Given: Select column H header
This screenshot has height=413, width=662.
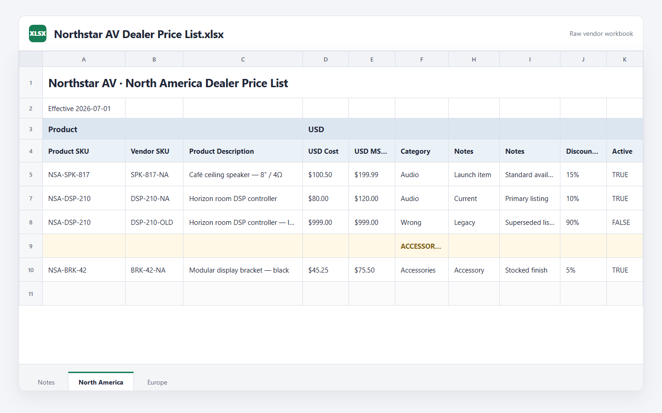Looking at the screenshot, I should 474,59.
